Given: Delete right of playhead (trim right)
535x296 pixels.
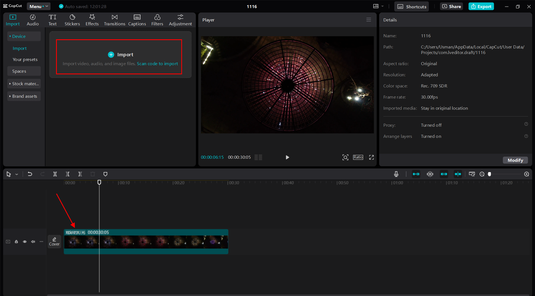Looking at the screenshot, I should tap(80, 174).
